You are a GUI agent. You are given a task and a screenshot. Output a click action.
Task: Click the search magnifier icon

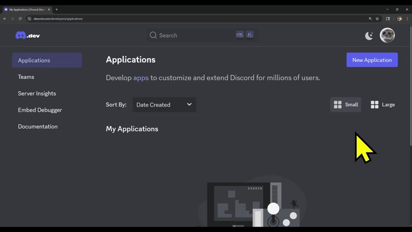(x=153, y=35)
